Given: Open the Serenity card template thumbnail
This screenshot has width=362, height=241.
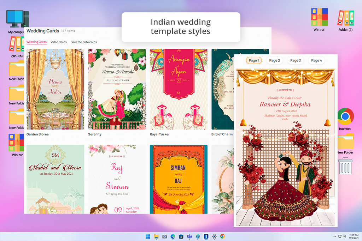Looking at the screenshot, I should [117, 89].
